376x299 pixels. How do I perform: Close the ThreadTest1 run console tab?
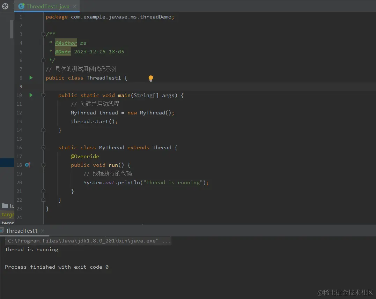pos(43,231)
